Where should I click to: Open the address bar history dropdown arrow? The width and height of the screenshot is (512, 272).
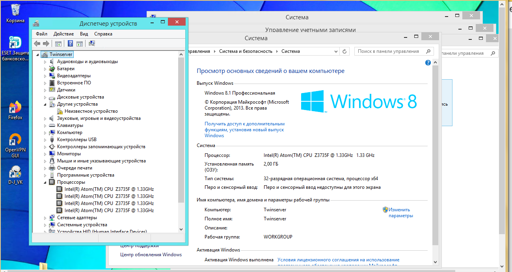pyautogui.click(x=336, y=51)
